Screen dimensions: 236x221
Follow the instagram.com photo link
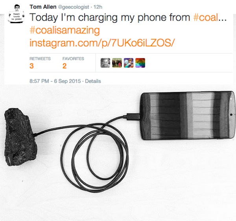click(102, 43)
